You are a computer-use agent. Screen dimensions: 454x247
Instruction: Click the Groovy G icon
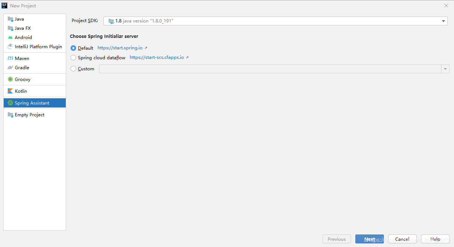(10, 80)
